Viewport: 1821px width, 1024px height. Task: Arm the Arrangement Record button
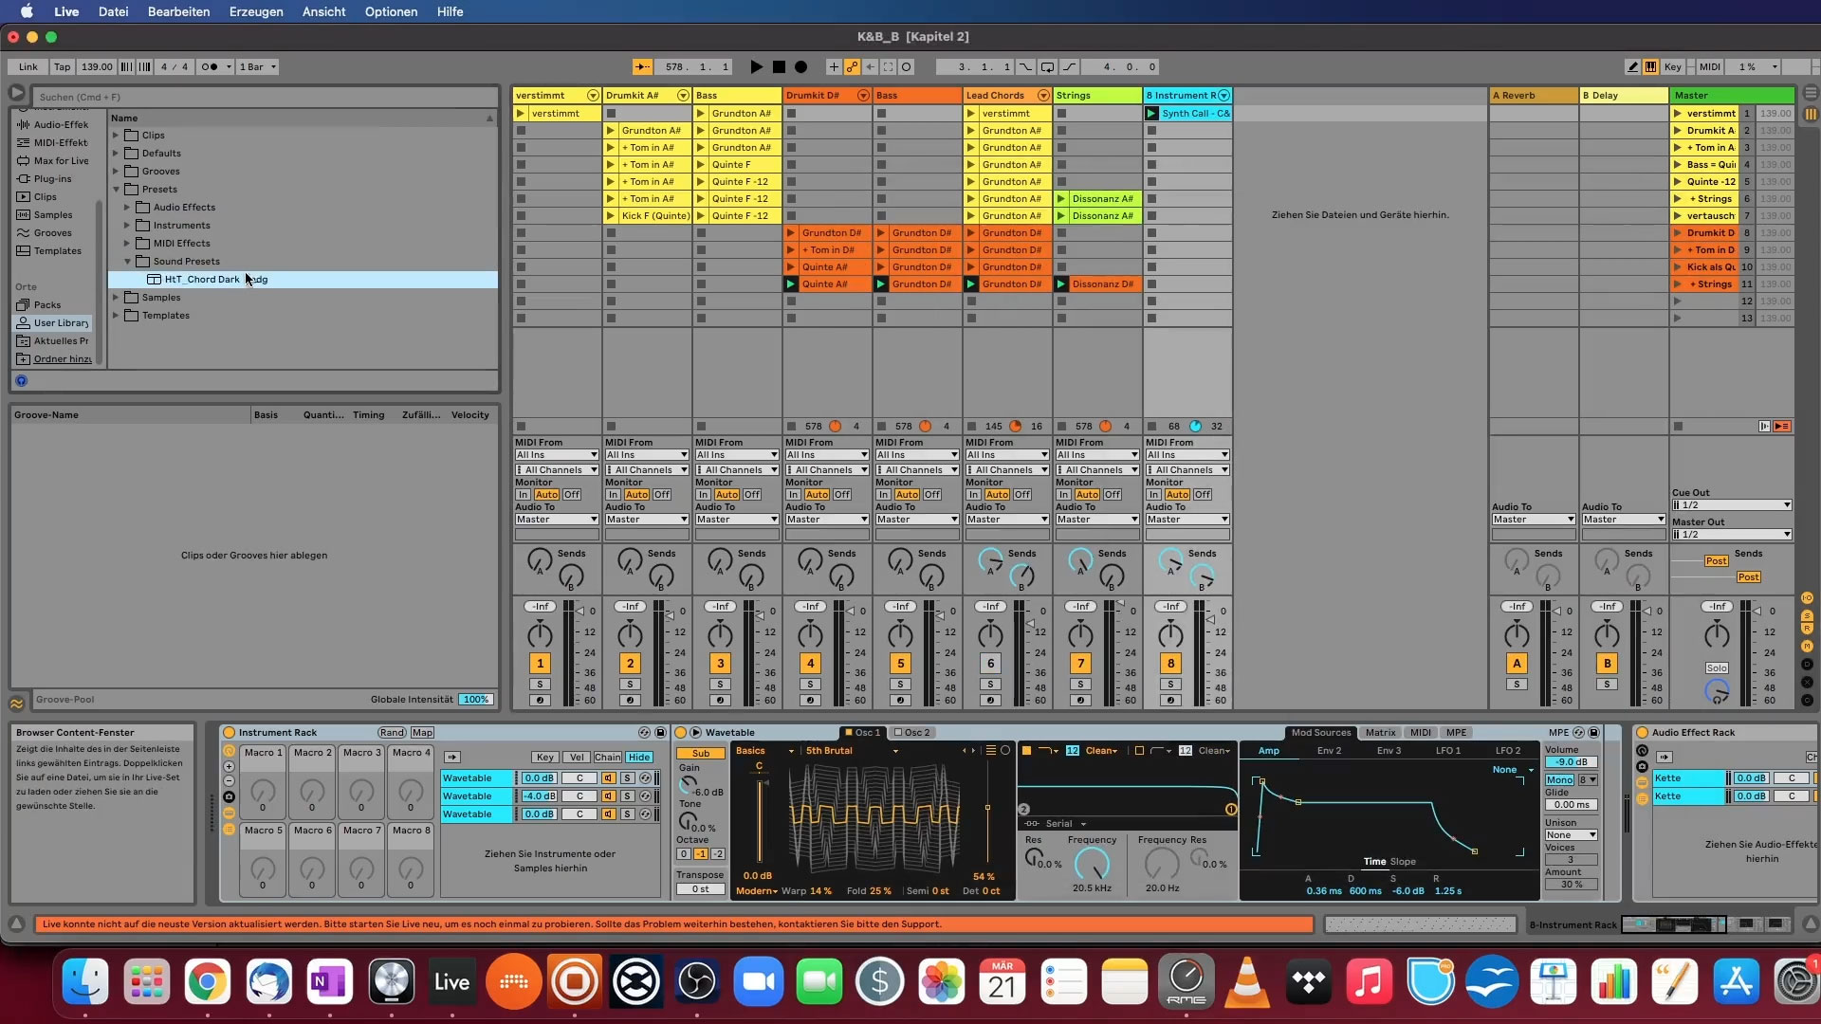point(801,67)
